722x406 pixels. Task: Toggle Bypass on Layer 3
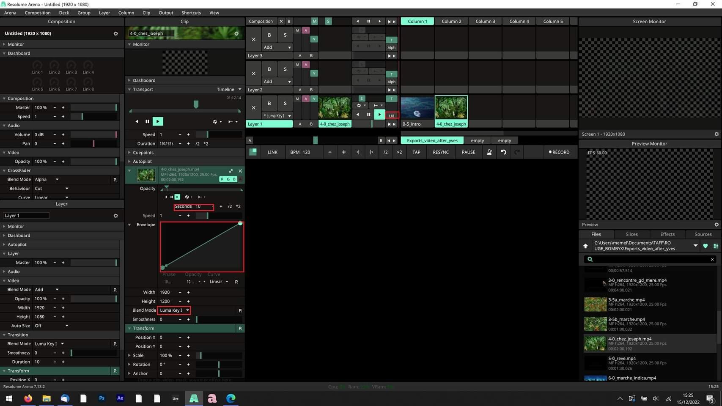pos(269,35)
